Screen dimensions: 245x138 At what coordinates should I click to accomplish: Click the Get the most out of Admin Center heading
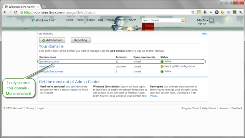coord(70,82)
